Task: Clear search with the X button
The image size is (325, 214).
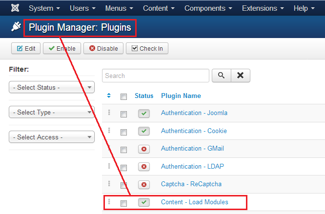Action: pos(240,76)
